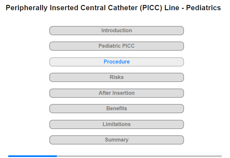Open the Summary section
The image size is (230, 158).
[x=116, y=140]
